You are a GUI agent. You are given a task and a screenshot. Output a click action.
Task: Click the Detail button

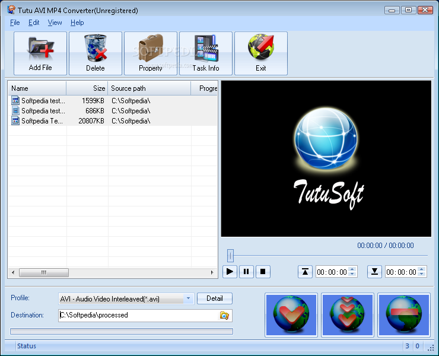[215, 298]
